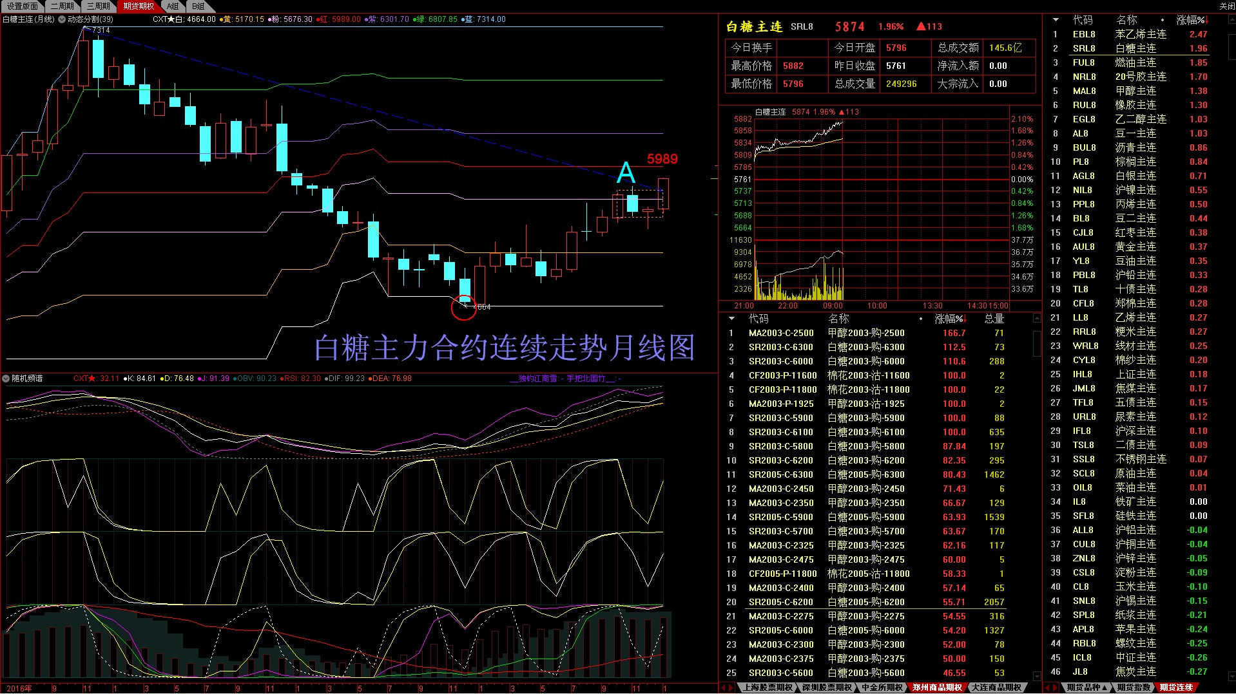This screenshot has width=1236, height=694.
Task: Click the up arrow on futures list scrollbar
Action: (1230, 19)
